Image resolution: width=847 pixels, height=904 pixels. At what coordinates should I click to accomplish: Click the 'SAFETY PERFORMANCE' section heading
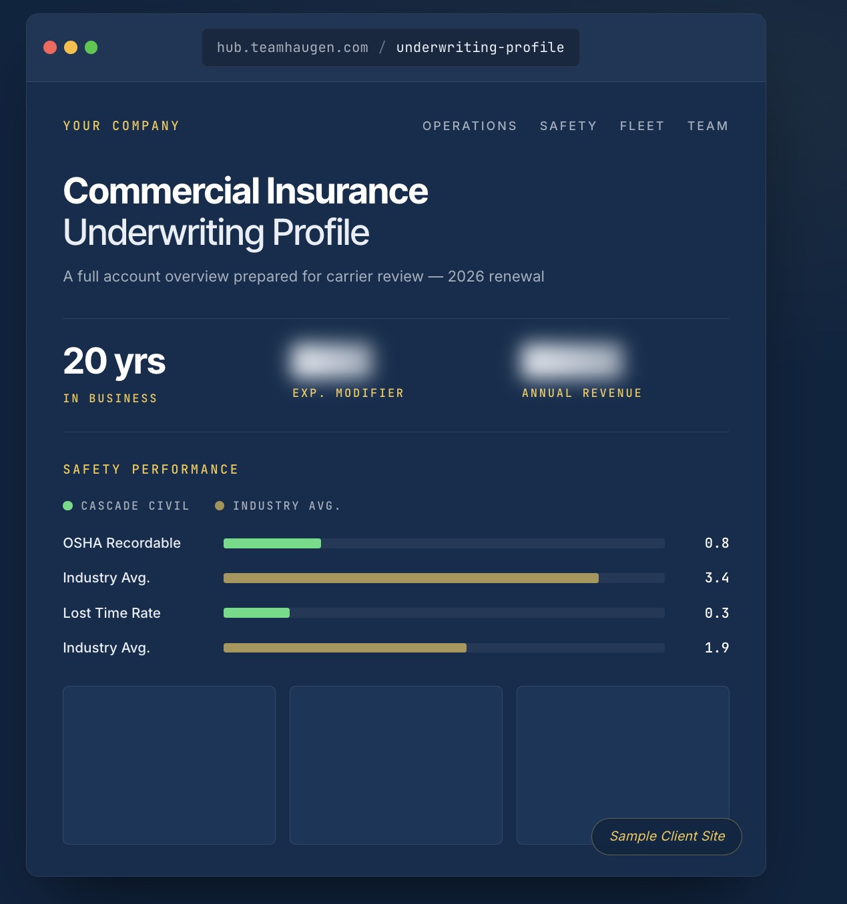point(151,470)
